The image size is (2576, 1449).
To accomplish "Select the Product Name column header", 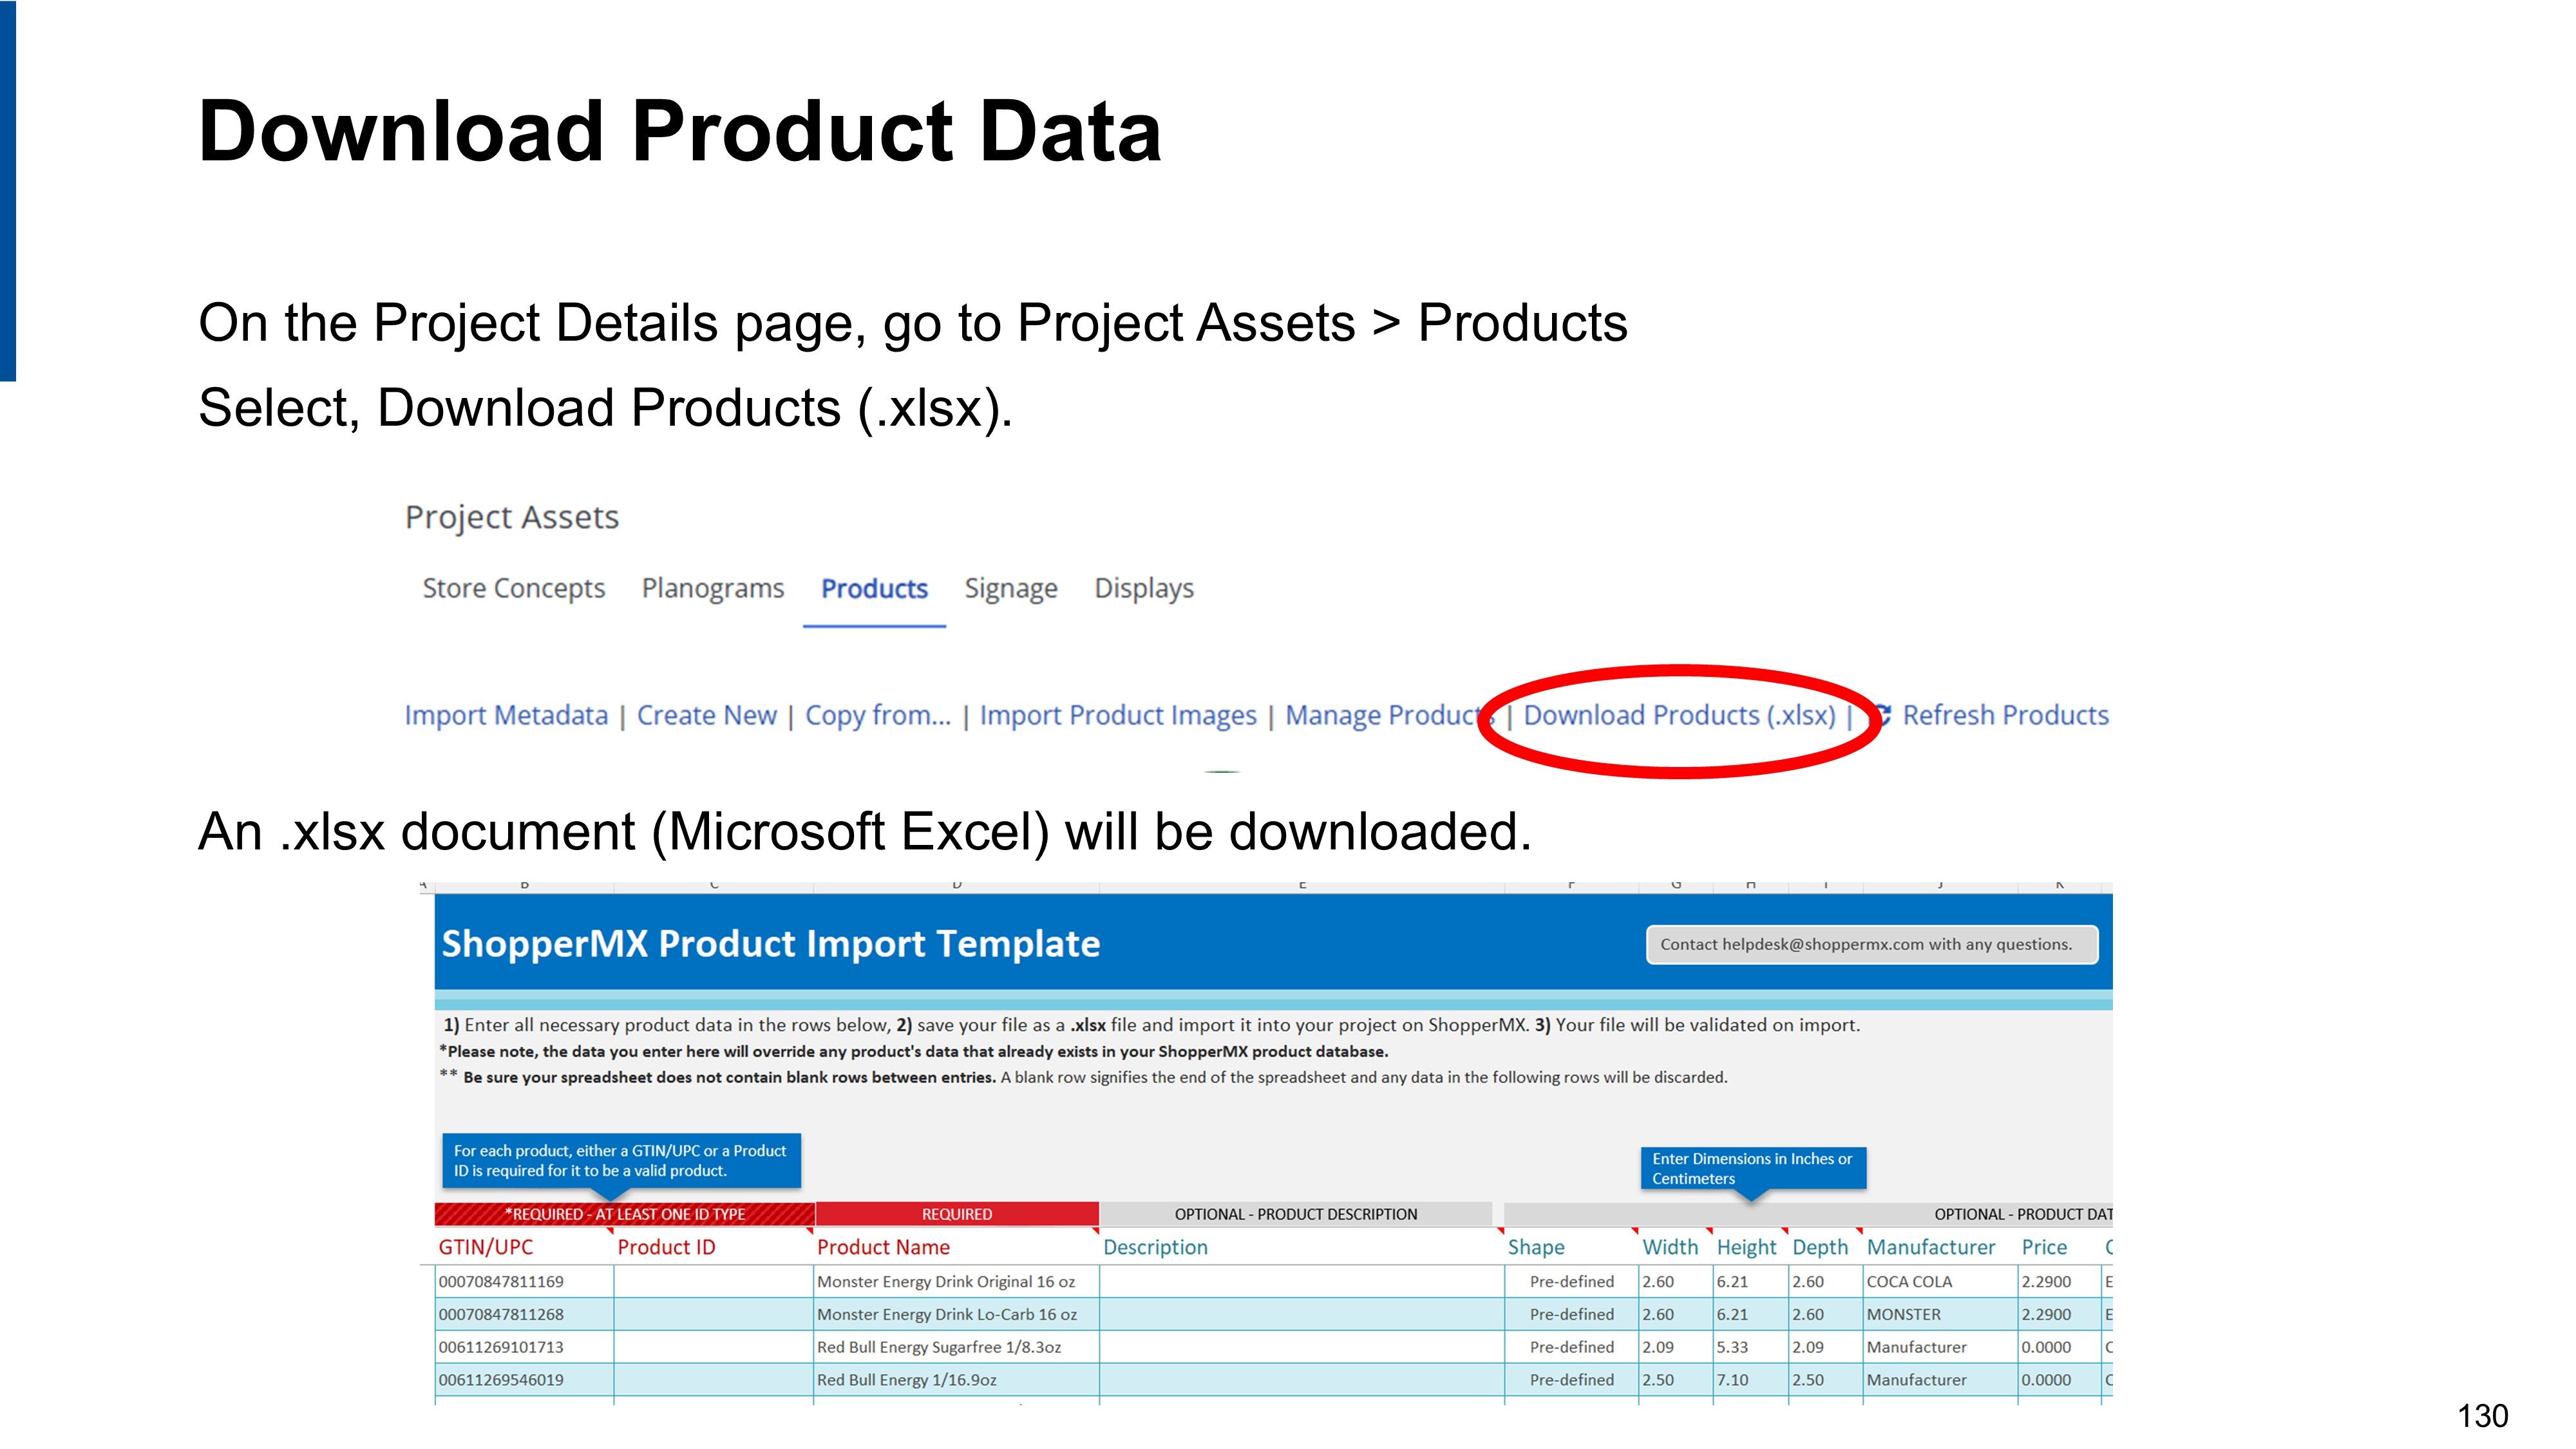I will coord(883,1247).
